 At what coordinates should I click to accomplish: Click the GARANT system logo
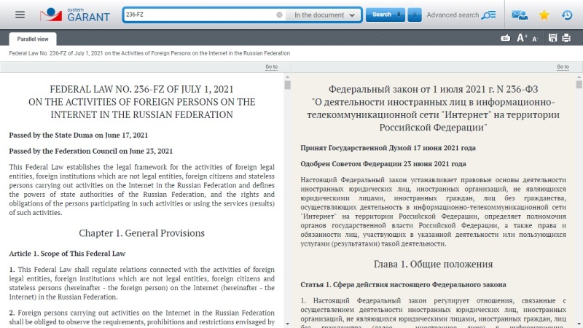(75, 15)
